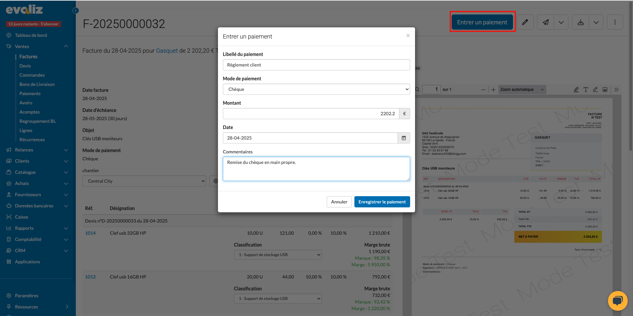The height and width of the screenshot is (316, 633).
Task: Click the pencil edit invoice icon
Action: [525, 22]
